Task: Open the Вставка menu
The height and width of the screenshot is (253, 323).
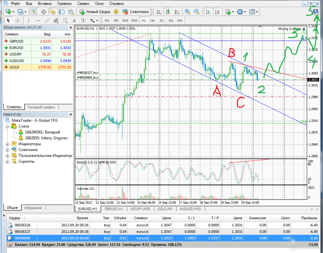Action: [x=44, y=3]
